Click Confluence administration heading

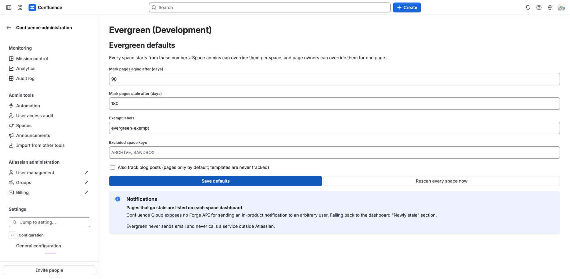pyautogui.click(x=44, y=28)
